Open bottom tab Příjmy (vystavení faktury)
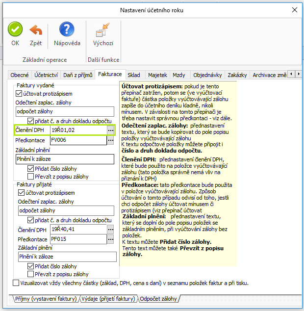Image resolution: width=304 pixels, height=311 pixels. 46,299
